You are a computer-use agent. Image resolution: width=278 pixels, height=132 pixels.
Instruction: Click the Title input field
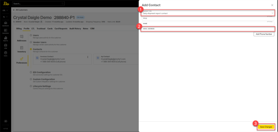(208, 18)
